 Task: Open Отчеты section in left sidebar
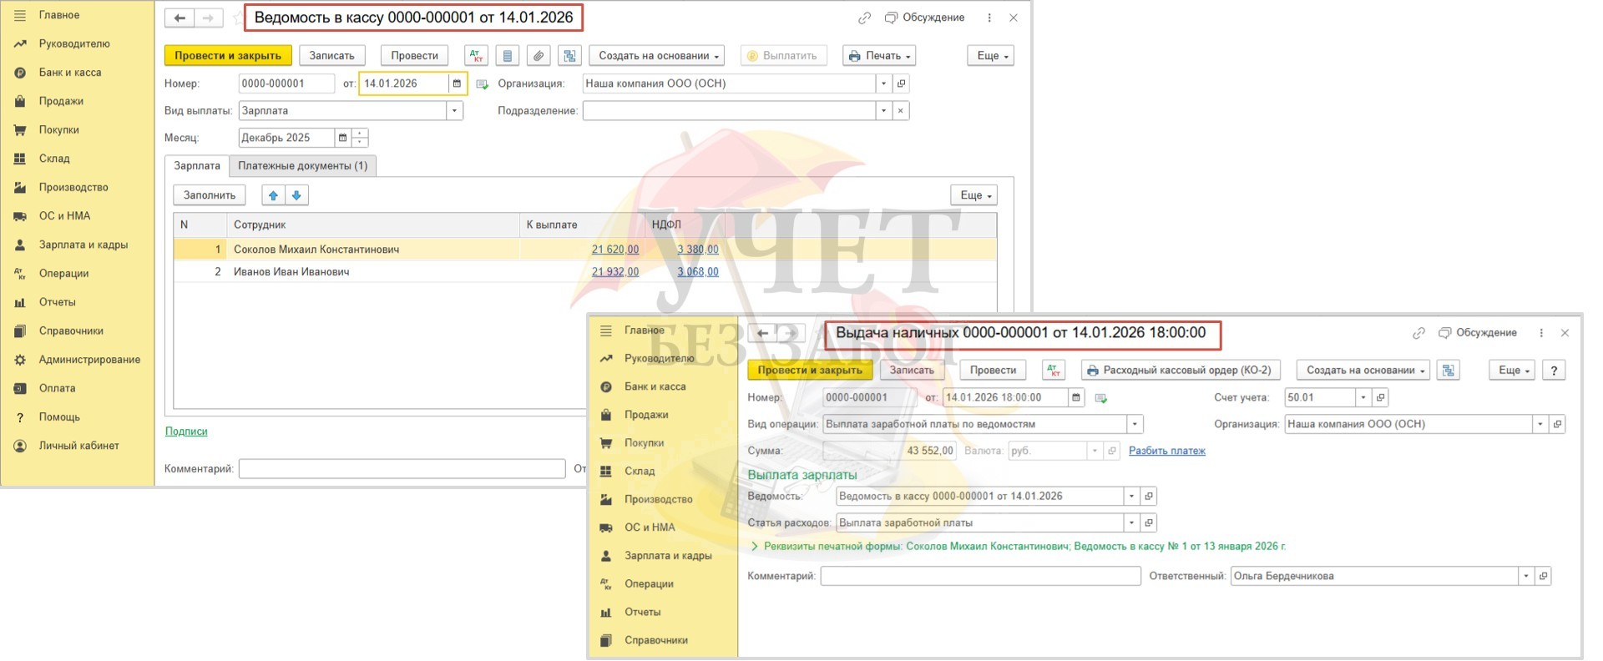(x=57, y=302)
